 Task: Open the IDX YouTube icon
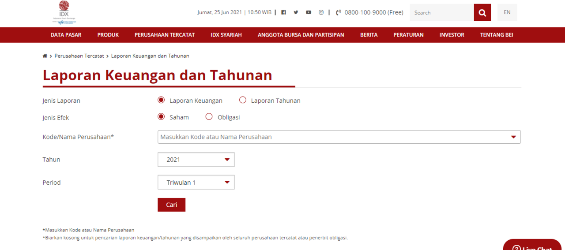coord(309,12)
